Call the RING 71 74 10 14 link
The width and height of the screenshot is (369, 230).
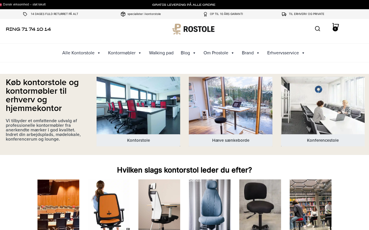point(28,29)
